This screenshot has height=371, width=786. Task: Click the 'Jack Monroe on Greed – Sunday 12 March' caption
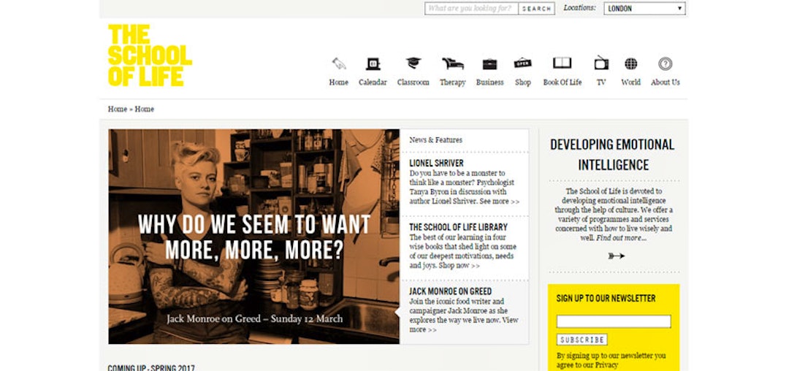[255, 319]
